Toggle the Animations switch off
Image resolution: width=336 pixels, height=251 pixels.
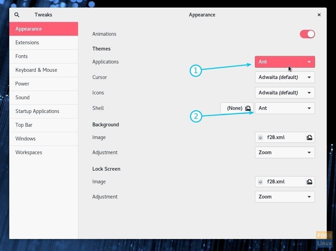pyautogui.click(x=307, y=34)
